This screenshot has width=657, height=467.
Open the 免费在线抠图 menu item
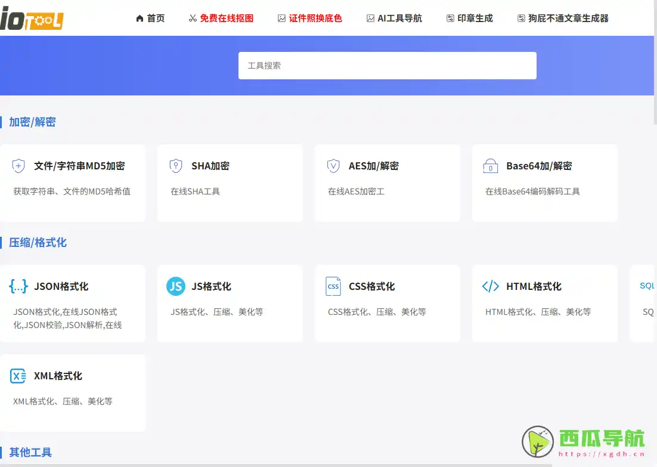coord(221,18)
